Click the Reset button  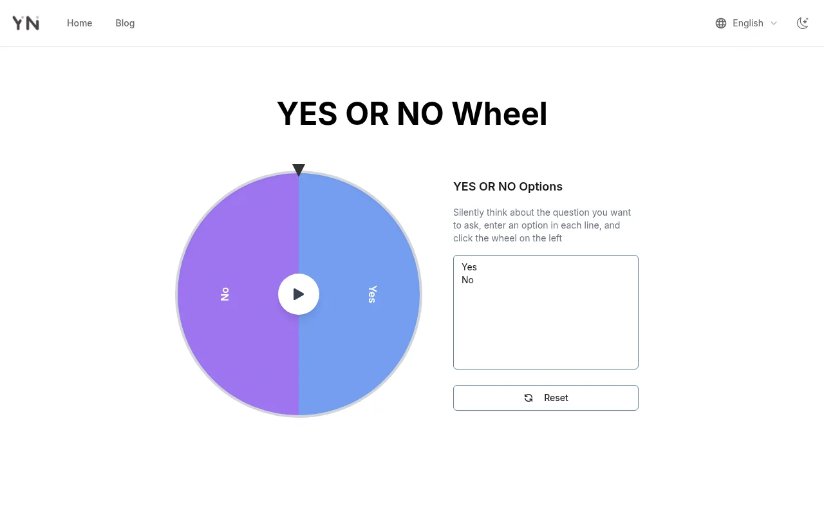pyautogui.click(x=546, y=398)
